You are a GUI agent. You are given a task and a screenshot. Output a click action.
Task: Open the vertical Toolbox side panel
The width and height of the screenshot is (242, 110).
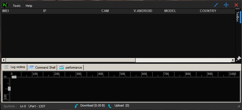pos(238,17)
